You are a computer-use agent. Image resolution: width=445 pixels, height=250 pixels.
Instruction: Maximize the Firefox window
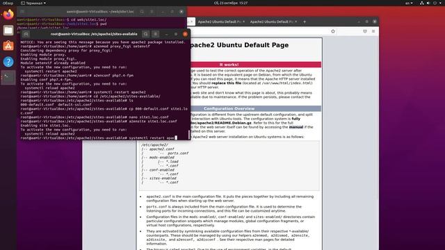tap(366, 22)
